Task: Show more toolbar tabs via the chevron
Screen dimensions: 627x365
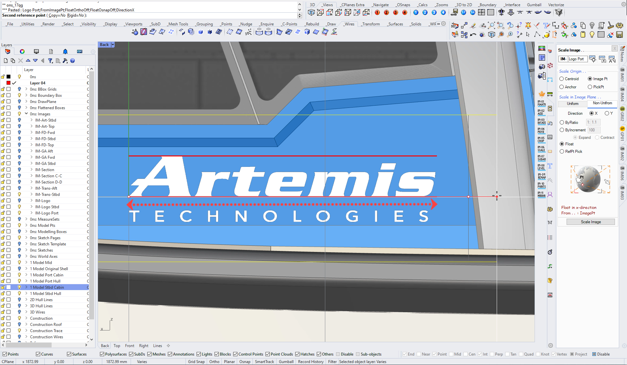Action: click(x=438, y=24)
